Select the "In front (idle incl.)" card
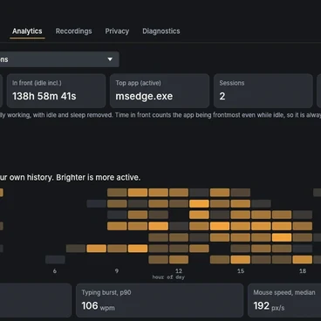The height and width of the screenshot is (321, 321). pyautogui.click(x=56, y=91)
